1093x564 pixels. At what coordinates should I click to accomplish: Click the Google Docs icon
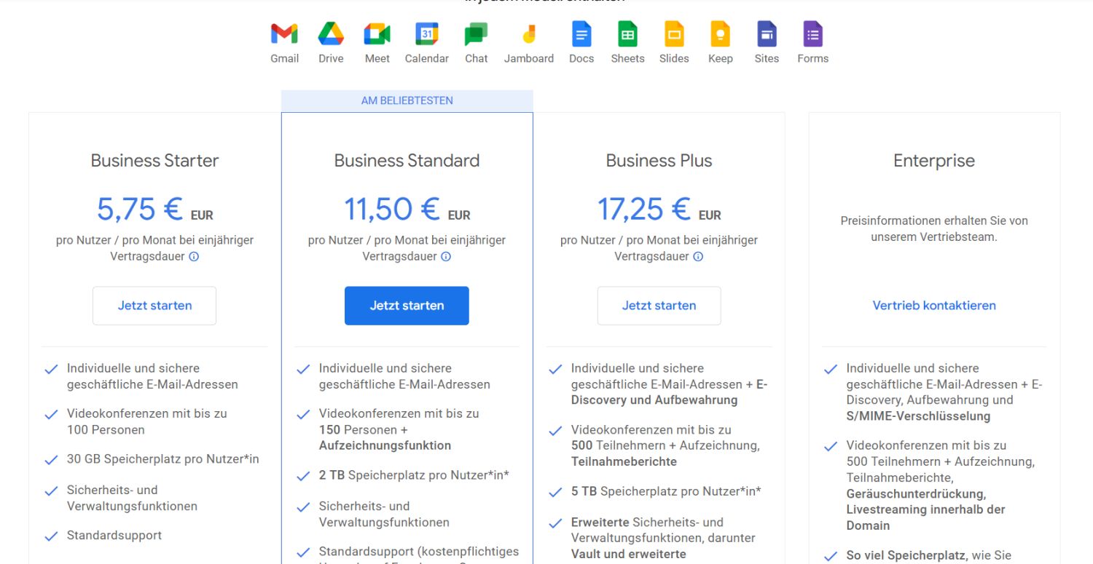581,34
